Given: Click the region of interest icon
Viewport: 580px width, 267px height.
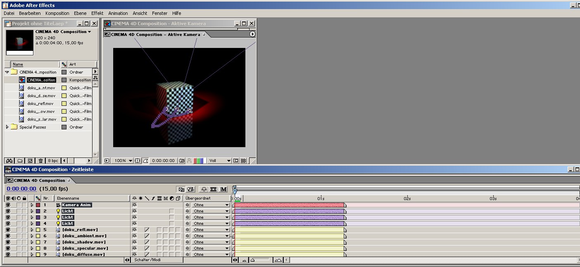Looking at the screenshot, I should pos(235,161).
